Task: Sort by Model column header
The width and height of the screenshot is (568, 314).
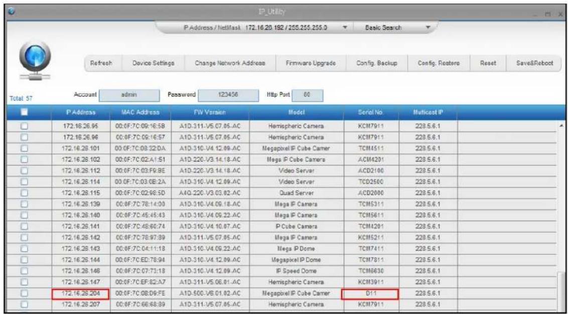Action: coord(297,112)
